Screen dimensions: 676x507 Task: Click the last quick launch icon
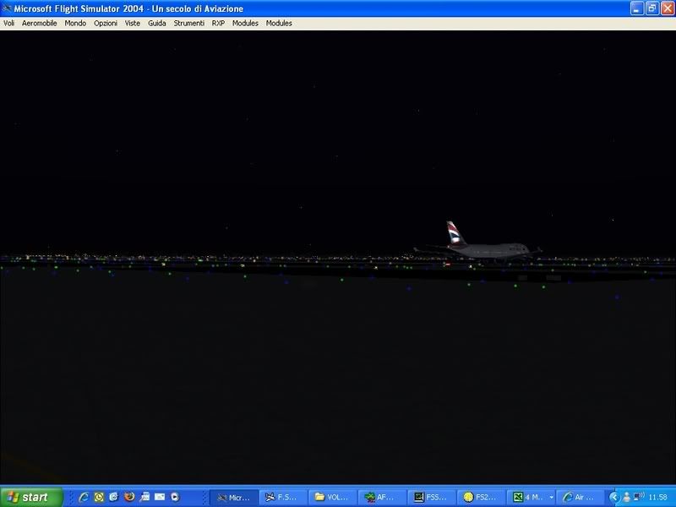[x=175, y=497]
